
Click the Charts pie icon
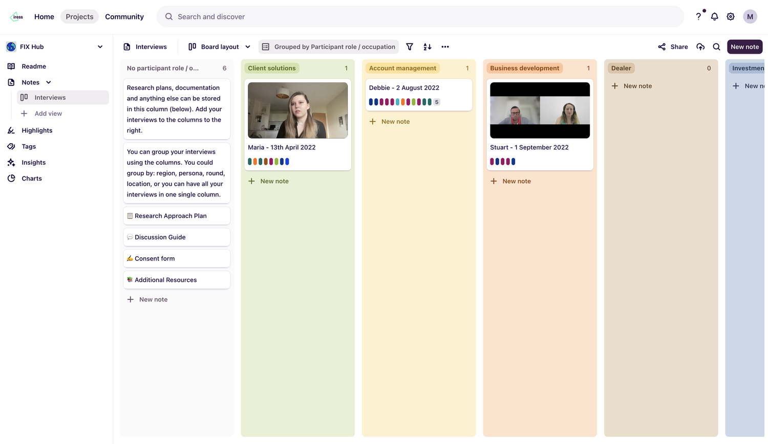11,179
